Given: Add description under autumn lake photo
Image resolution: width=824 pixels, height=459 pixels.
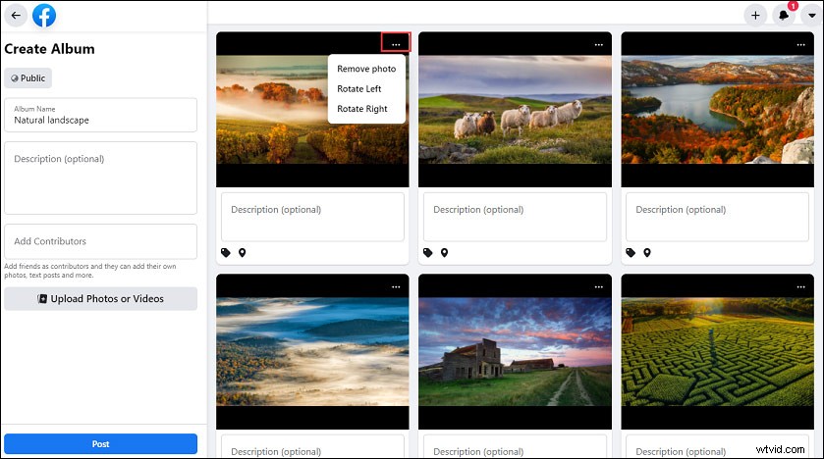Looking at the screenshot, I should [717, 217].
